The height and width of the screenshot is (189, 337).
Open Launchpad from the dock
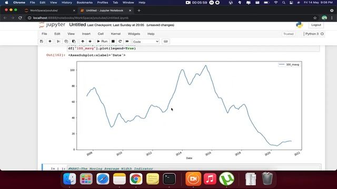tap(86, 178)
